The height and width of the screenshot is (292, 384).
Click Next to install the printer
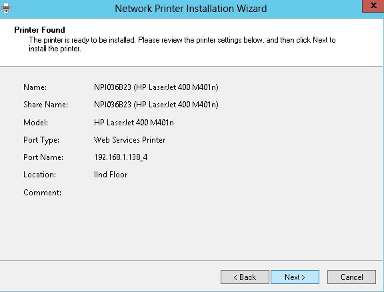[295, 277]
